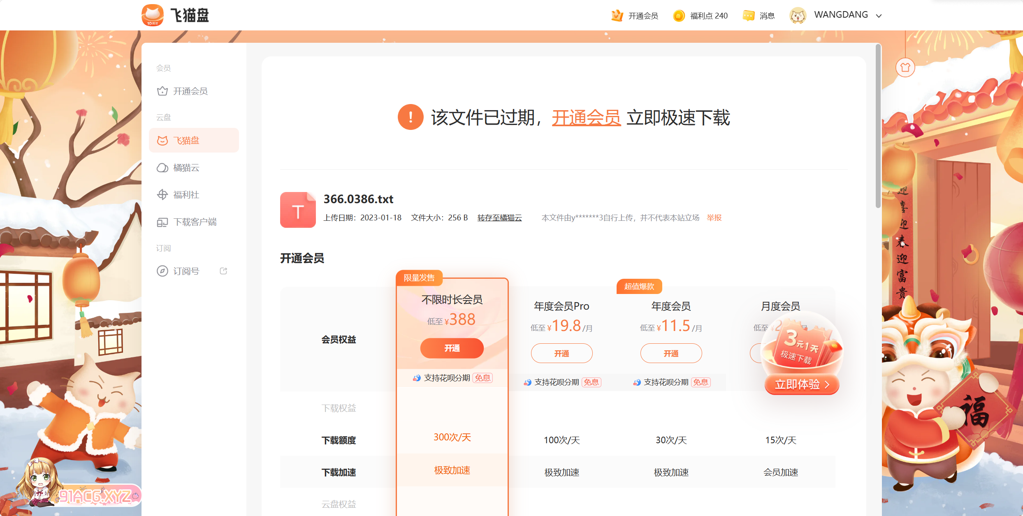1023x516 pixels.
Task: Open 福利点 240 coin icon
Action: click(x=679, y=16)
